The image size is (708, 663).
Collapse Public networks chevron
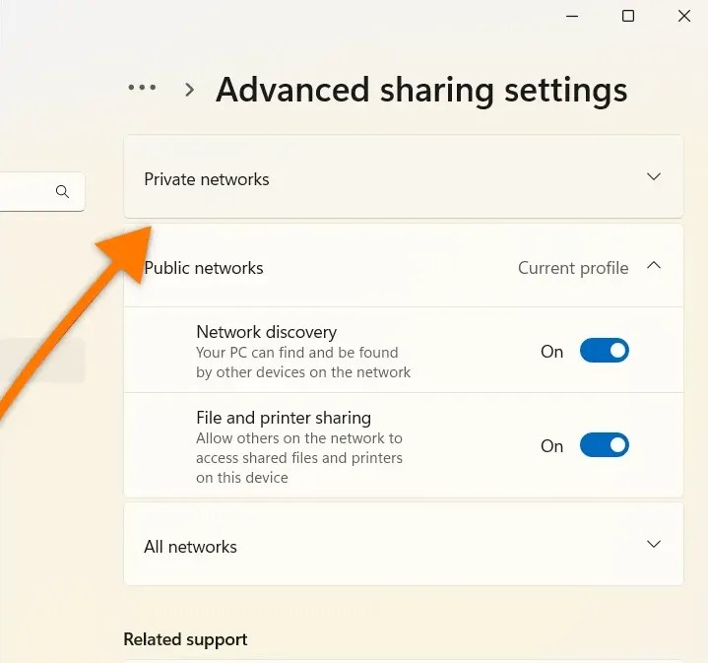(654, 265)
